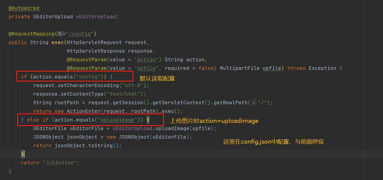Click the globe icon in @RequestMapping

click(60, 34)
